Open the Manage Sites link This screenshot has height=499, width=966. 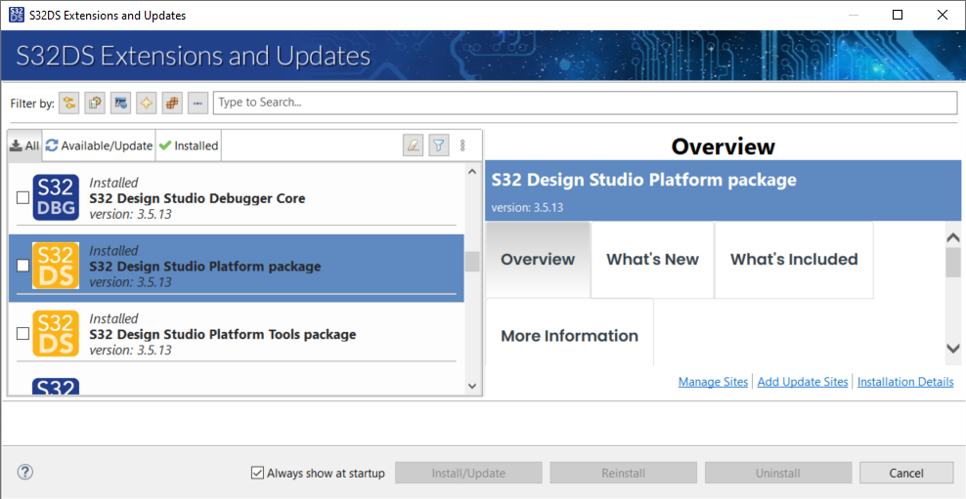click(x=713, y=382)
